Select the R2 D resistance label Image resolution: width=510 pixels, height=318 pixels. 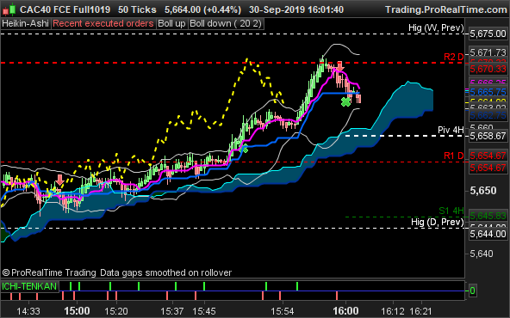coord(454,57)
